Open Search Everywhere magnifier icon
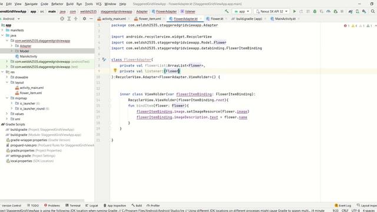The width and height of the screenshot is (377, 212). point(373,11)
